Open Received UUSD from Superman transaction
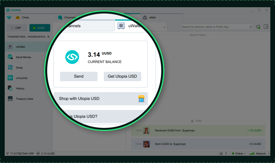The width and height of the screenshot is (275, 163). [198, 130]
